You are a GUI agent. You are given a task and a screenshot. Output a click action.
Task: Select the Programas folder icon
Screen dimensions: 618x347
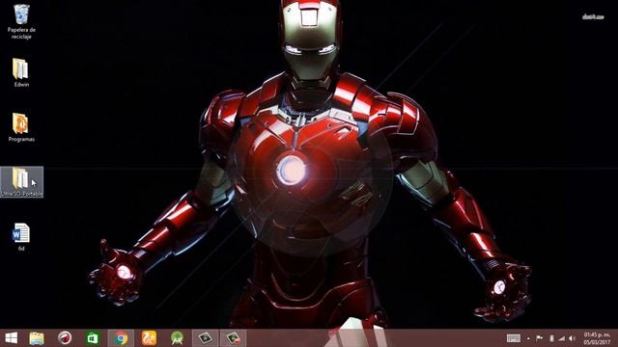21,127
